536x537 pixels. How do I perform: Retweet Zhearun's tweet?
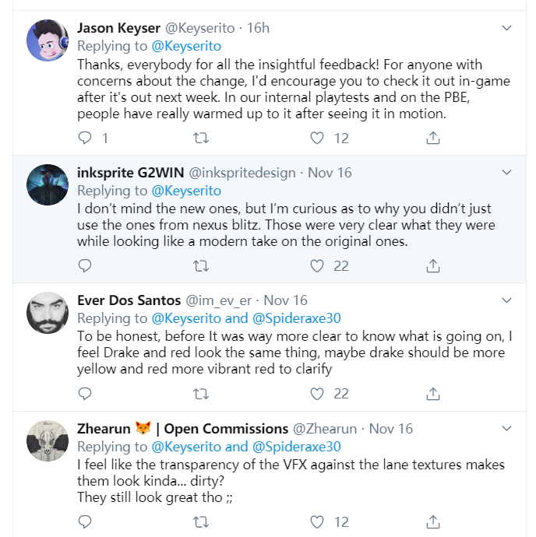point(200,521)
